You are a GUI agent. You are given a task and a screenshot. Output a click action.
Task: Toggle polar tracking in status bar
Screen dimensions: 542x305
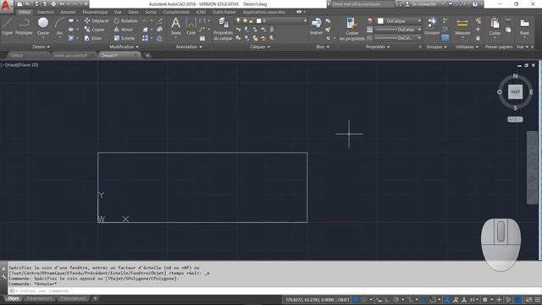coord(395,299)
